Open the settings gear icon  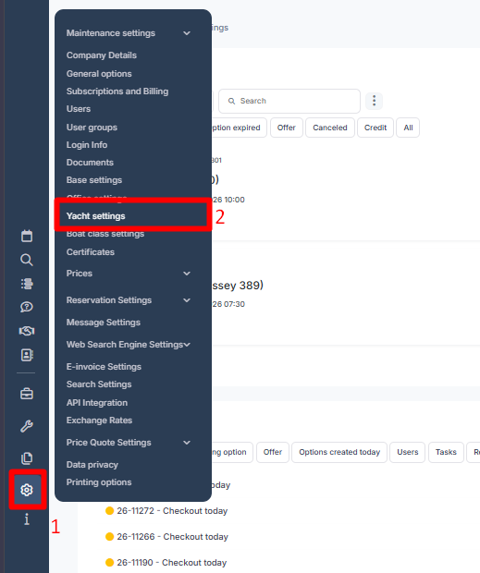coord(27,490)
